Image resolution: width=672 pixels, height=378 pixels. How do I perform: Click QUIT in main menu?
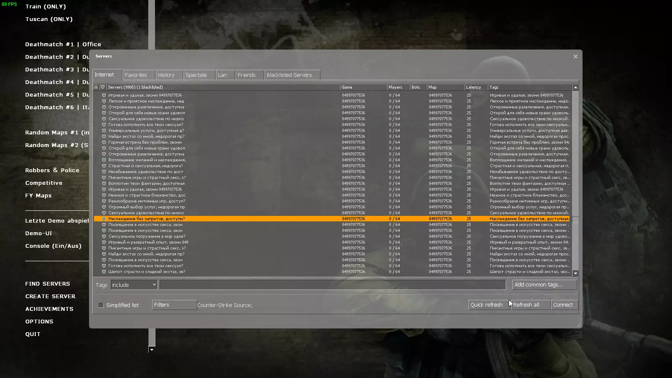point(33,334)
